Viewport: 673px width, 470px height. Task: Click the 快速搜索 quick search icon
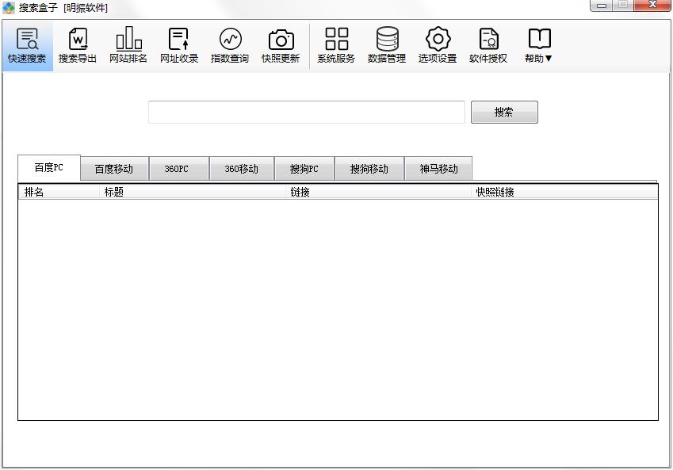coord(27,46)
